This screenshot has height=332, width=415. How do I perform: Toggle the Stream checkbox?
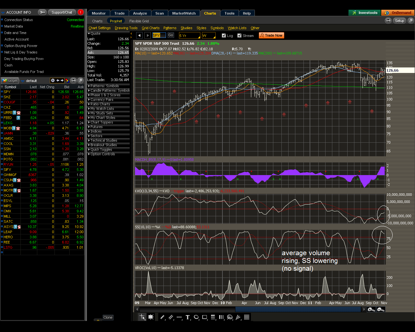pyautogui.click(x=239, y=35)
